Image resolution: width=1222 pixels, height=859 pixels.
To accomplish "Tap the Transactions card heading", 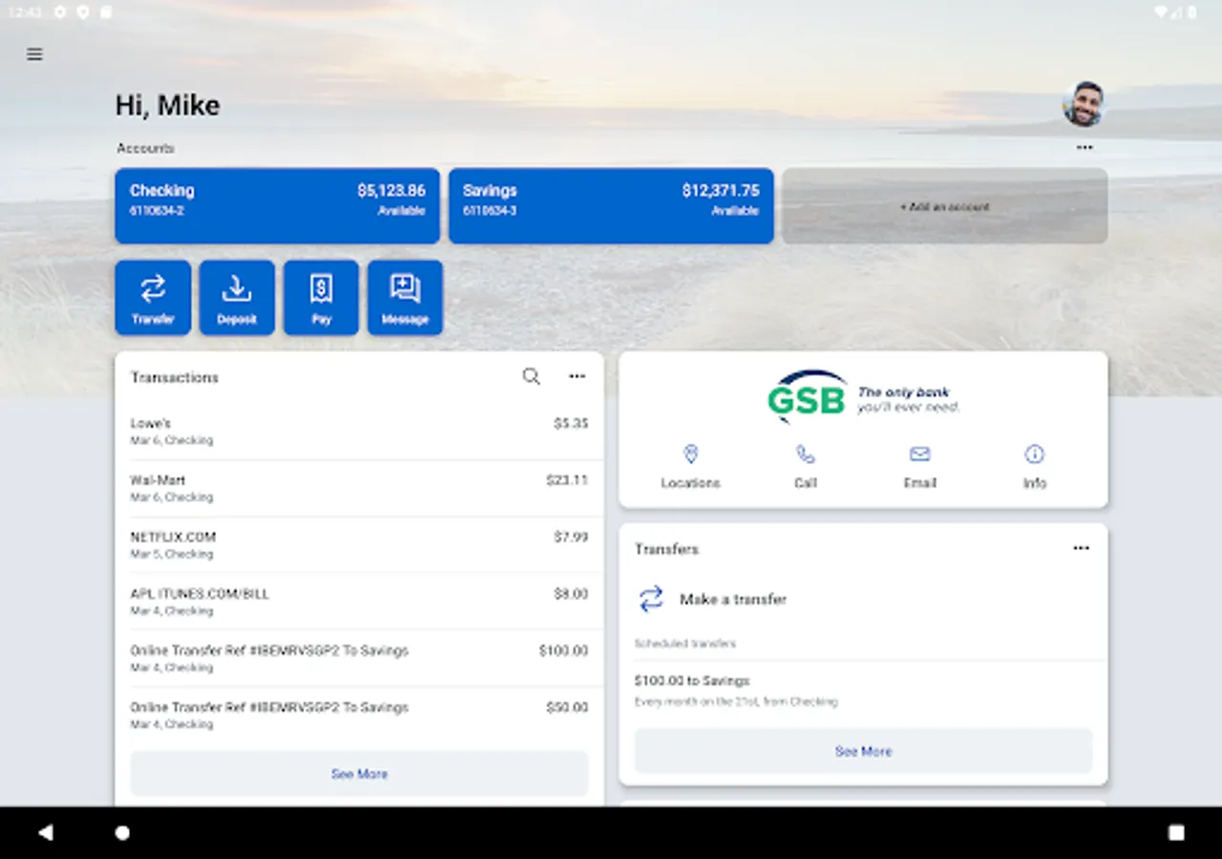I will pos(175,378).
